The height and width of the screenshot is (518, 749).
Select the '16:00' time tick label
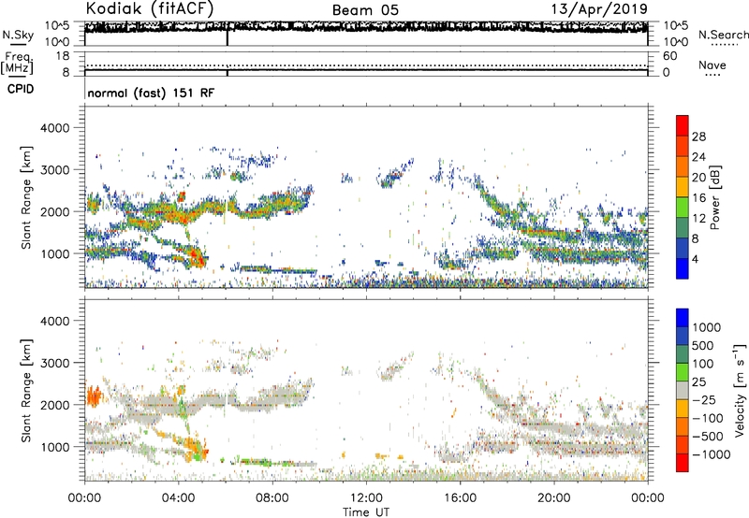(x=460, y=498)
